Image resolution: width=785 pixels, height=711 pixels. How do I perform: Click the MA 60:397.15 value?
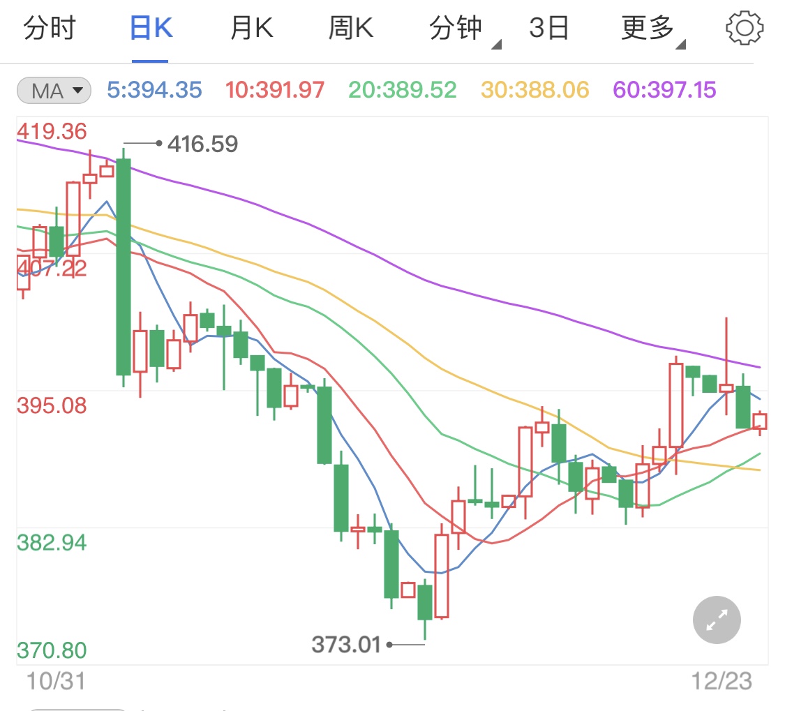click(x=665, y=90)
